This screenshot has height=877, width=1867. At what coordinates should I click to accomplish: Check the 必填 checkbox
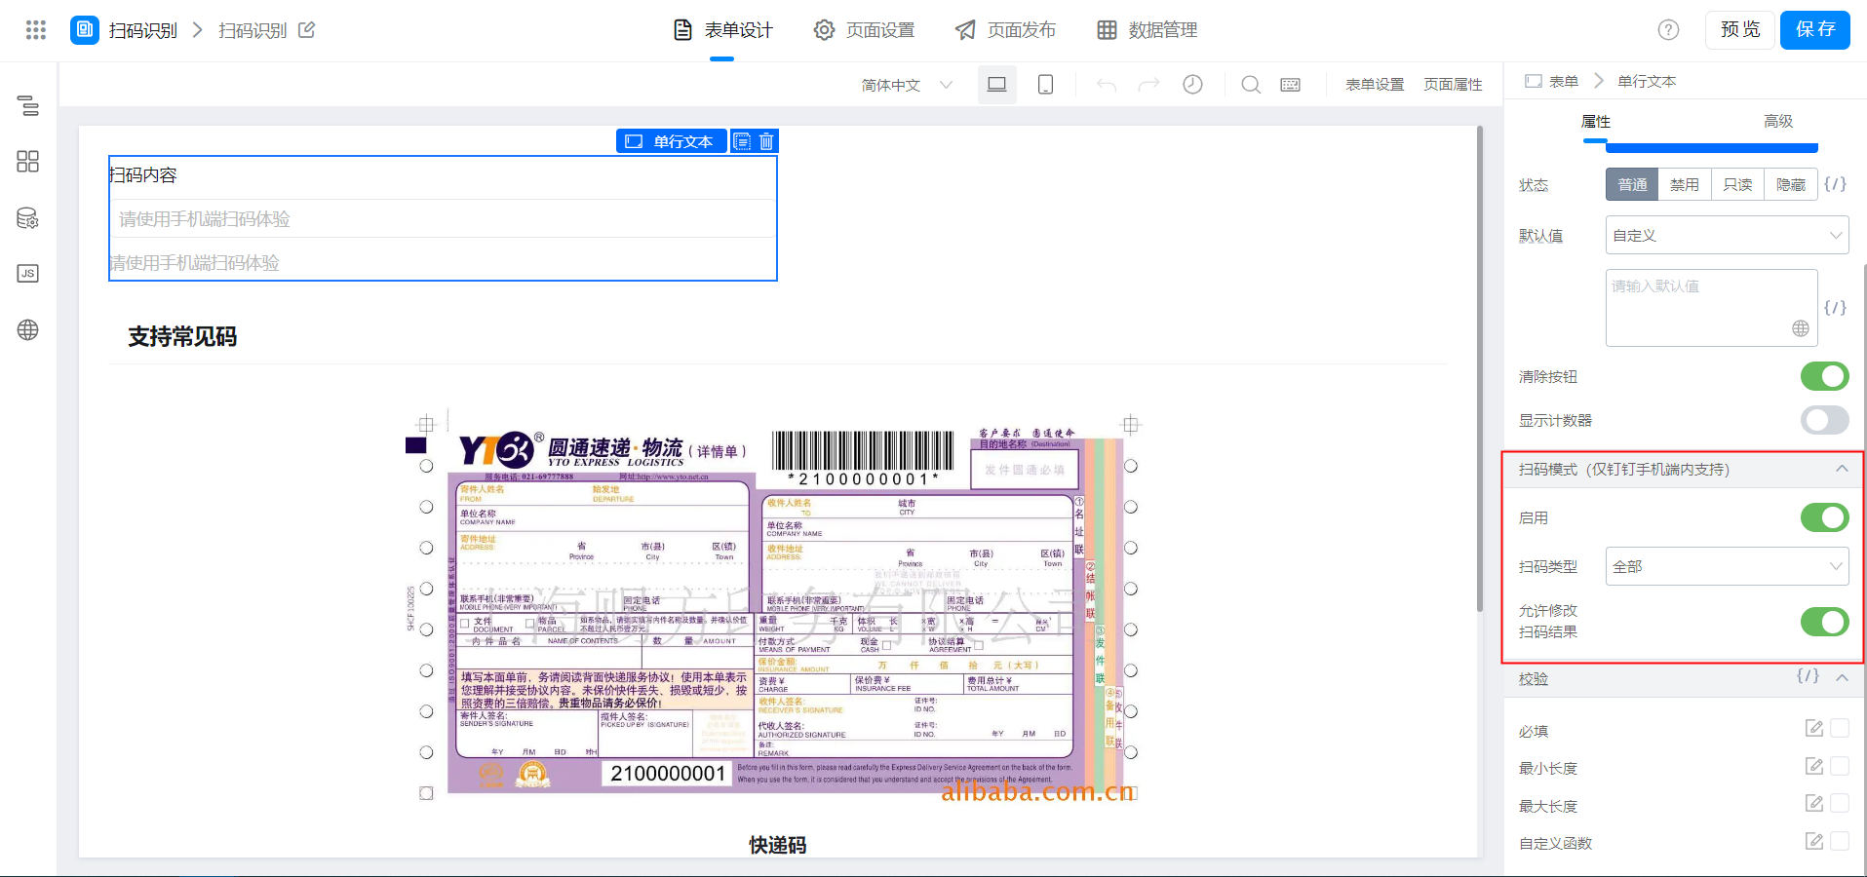pos(1840,728)
